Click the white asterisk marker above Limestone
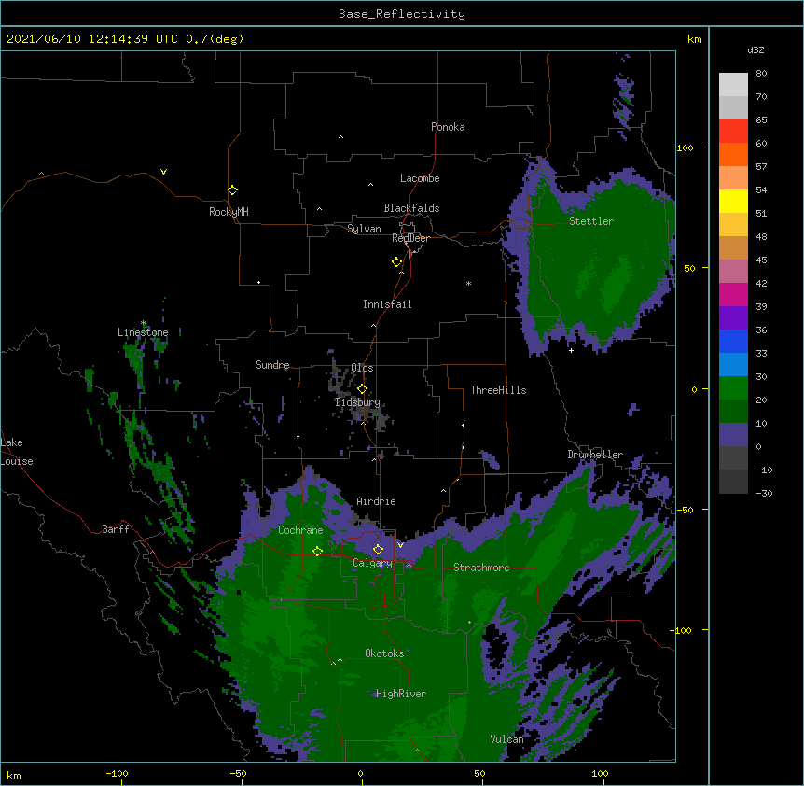The height and width of the screenshot is (786, 804). click(x=144, y=323)
